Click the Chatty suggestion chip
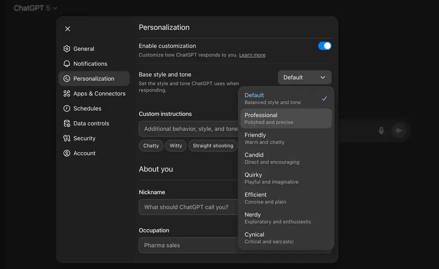Screen dimensions: 439x269 point(151,146)
